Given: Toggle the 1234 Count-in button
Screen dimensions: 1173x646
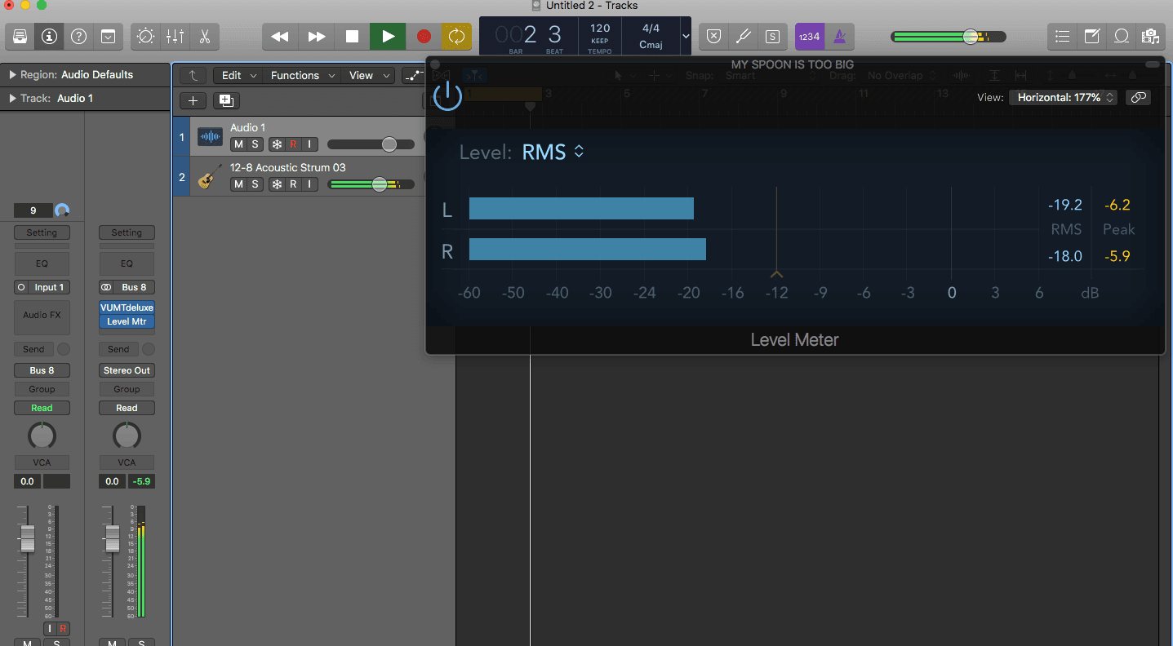Looking at the screenshot, I should (809, 36).
